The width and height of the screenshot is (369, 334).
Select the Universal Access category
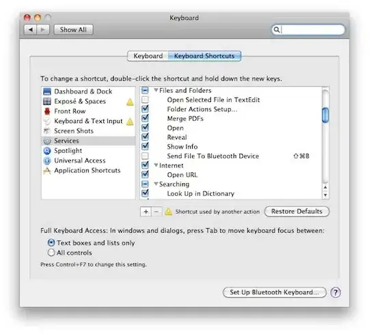point(88,161)
